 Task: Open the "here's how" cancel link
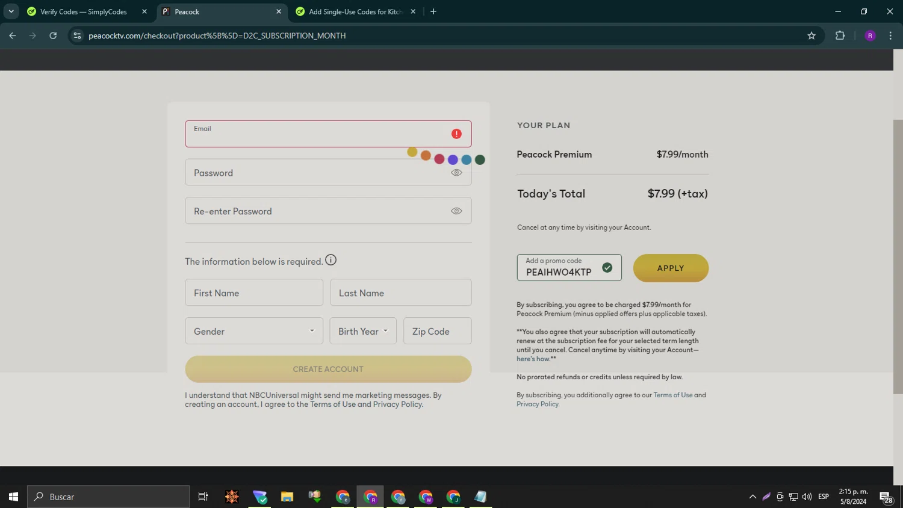533,359
